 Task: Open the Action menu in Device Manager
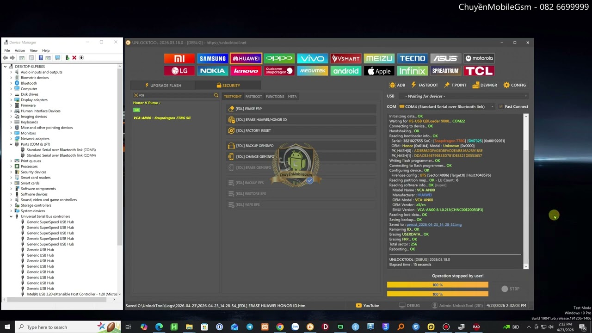point(19,50)
